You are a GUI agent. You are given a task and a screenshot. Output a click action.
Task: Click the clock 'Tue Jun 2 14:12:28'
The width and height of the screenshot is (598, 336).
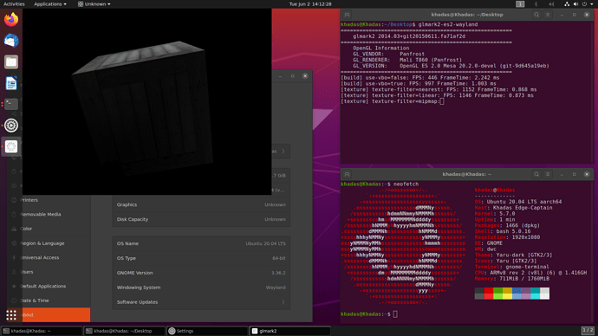click(x=310, y=3)
